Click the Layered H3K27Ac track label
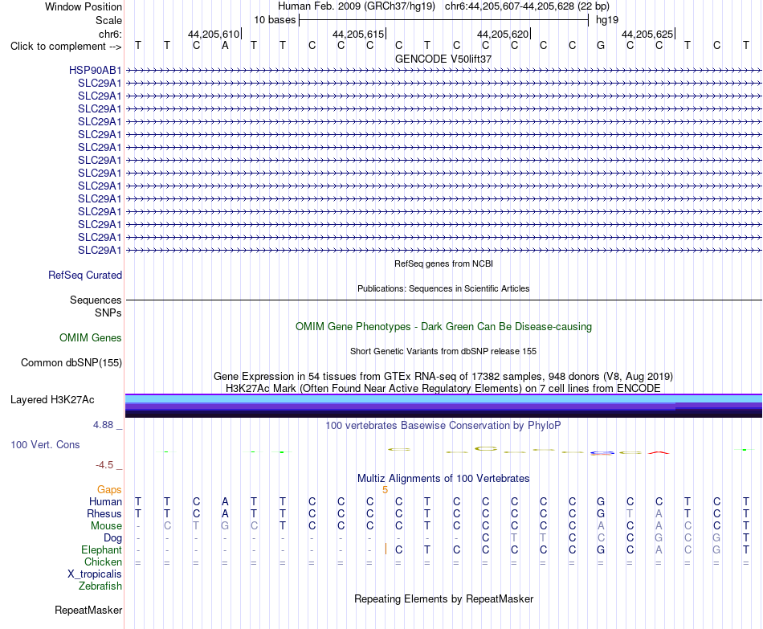The width and height of the screenshot is (763, 629). click(x=52, y=400)
